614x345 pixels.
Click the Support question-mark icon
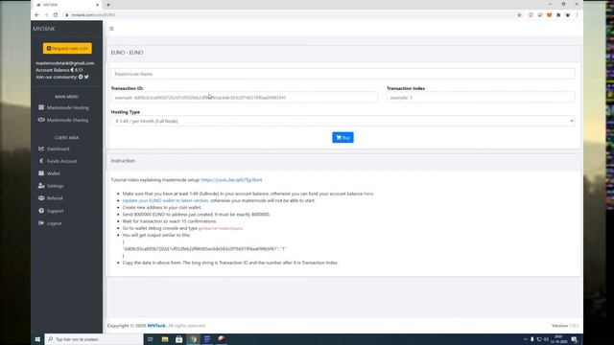[41, 211]
